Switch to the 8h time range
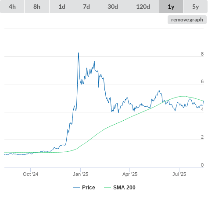This screenshot has width=208, height=199. click(x=37, y=7)
